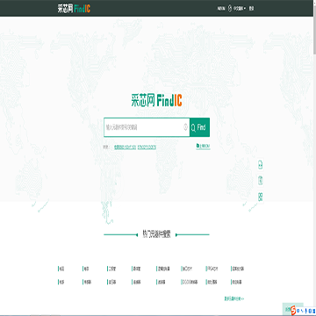
Task: Open the first header link left of currency icon
Action: [x=221, y=9]
